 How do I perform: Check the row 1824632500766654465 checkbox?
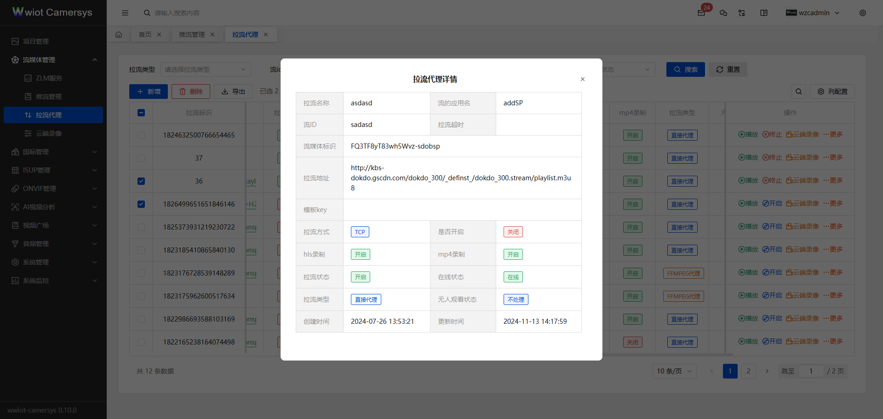(141, 135)
